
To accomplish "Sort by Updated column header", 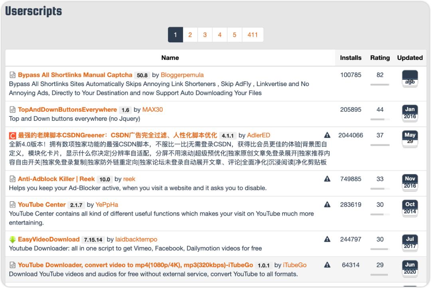I will (x=410, y=58).
